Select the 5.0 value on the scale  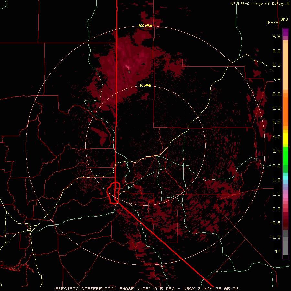click(x=276, y=123)
